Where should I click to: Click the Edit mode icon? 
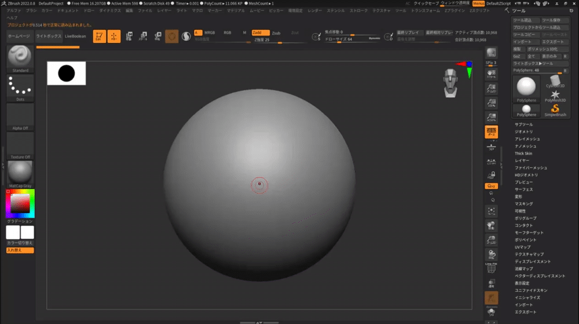click(100, 36)
